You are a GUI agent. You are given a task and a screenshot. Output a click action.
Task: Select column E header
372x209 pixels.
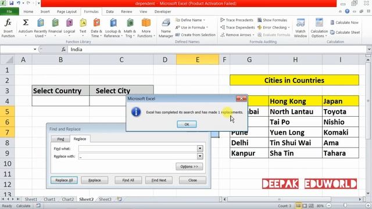tap(198, 60)
